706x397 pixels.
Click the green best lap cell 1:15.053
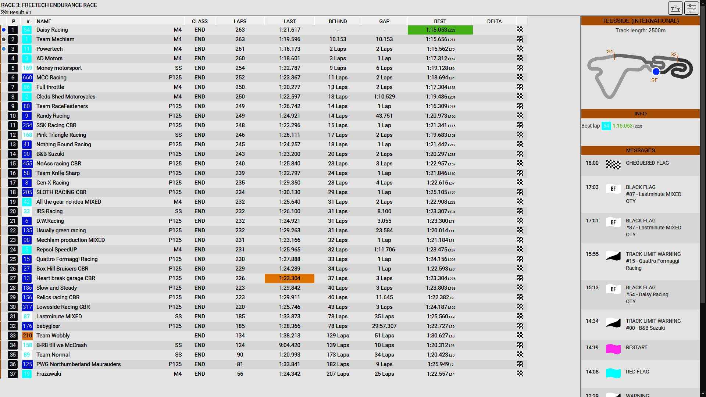tap(440, 30)
